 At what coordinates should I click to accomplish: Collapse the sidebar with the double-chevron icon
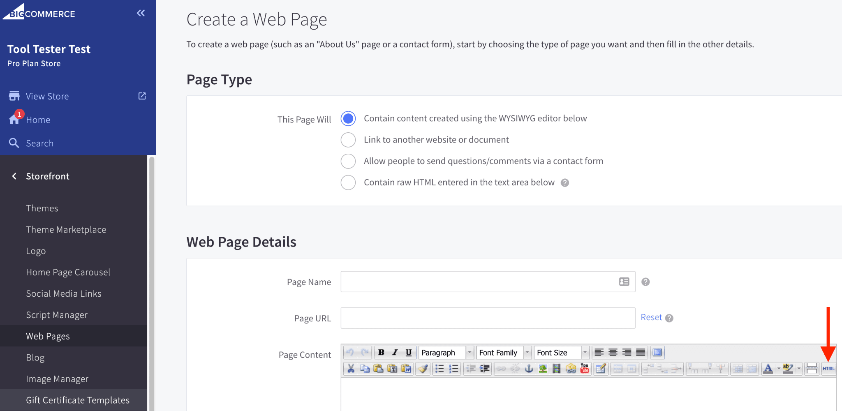click(141, 13)
